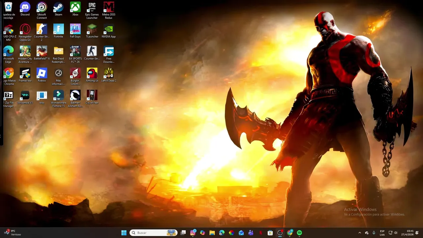
Task: Select the Red Dead Redemption folder
Action: [58, 55]
